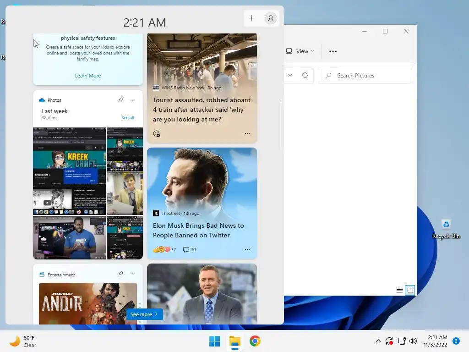This screenshot has height=352, width=469.
Task: Open the Photos widget more options menu
Action: (x=132, y=100)
